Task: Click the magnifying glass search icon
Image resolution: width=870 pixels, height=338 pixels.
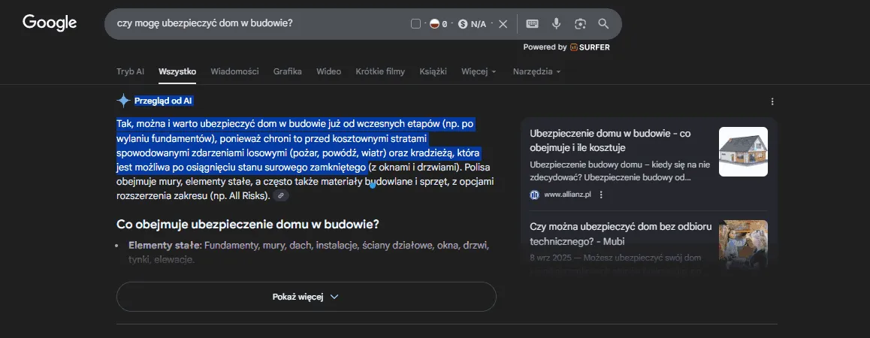Action: point(604,23)
